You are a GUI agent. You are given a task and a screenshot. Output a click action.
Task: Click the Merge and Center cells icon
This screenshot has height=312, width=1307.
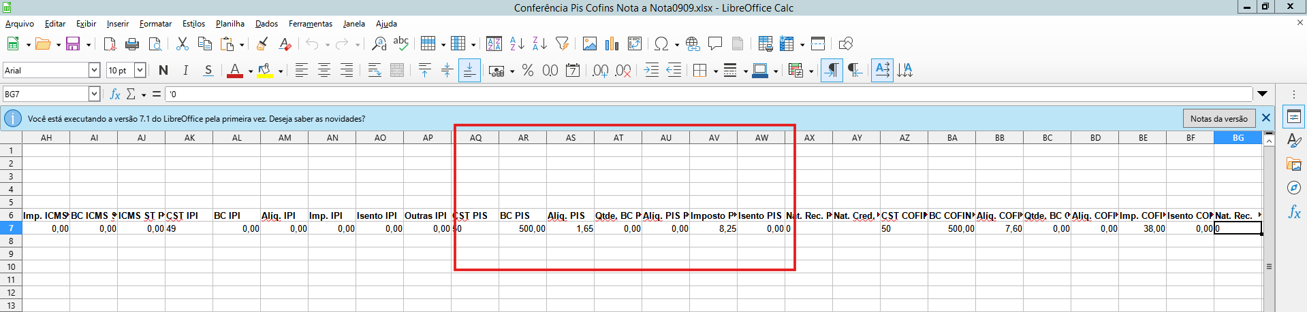397,70
